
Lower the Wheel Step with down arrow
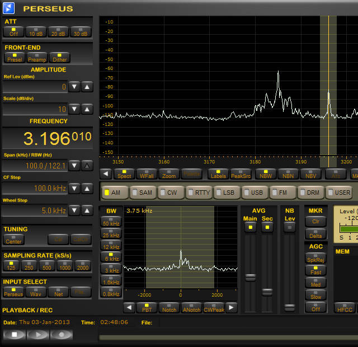(x=74, y=210)
